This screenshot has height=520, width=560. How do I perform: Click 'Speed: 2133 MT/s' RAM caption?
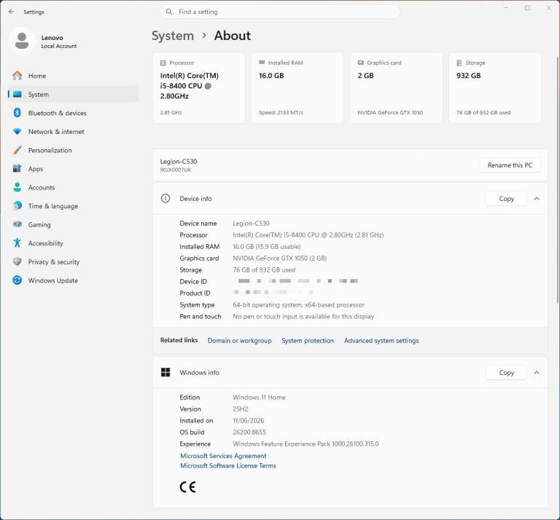pos(281,112)
